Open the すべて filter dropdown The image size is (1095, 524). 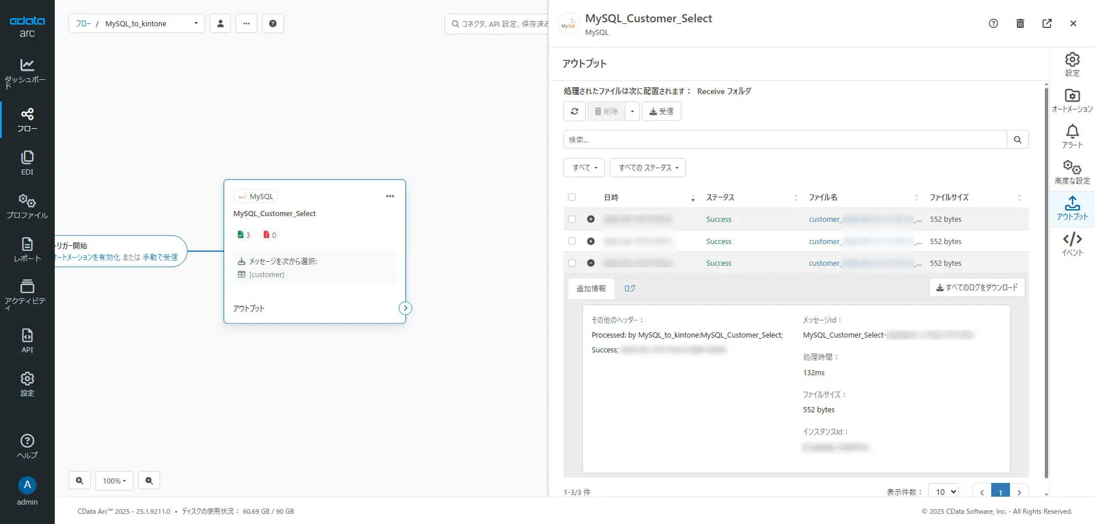[584, 168]
